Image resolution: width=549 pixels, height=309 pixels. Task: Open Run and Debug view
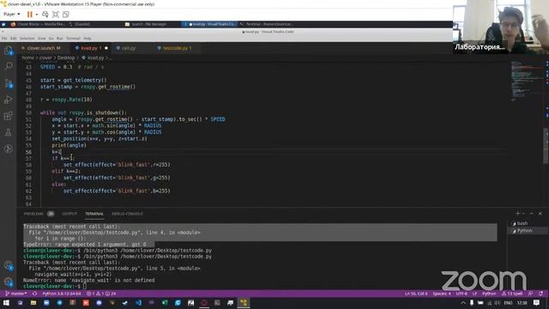tap(9, 100)
